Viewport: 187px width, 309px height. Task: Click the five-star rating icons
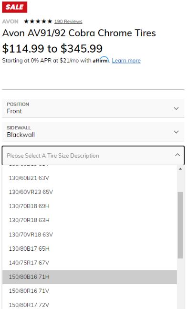tap(38, 21)
